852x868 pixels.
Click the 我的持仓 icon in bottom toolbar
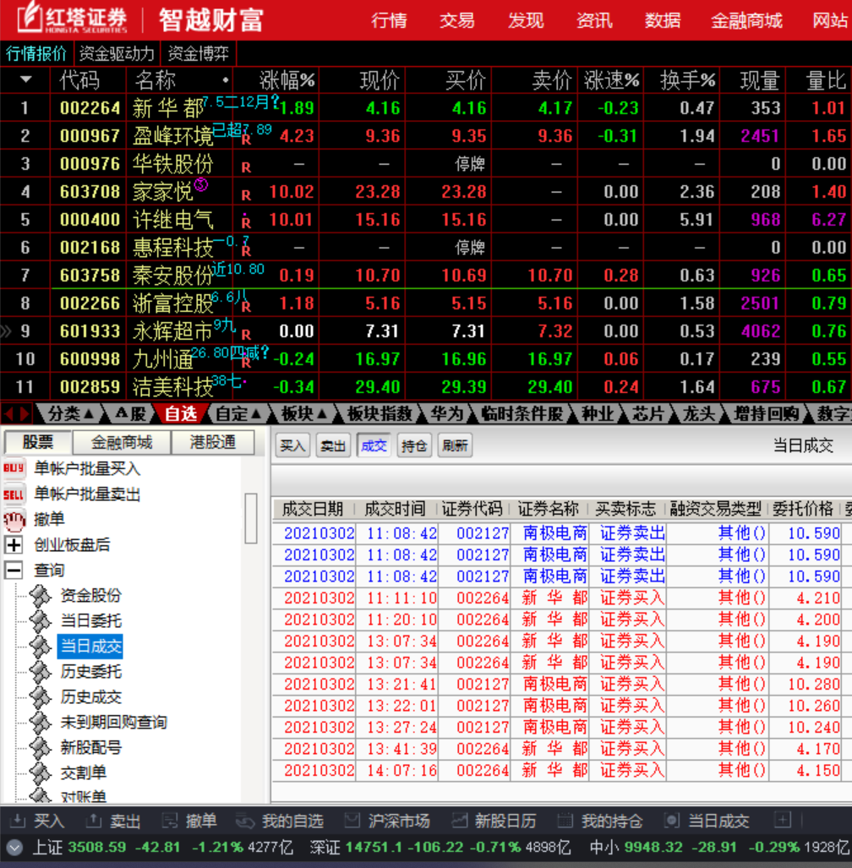[x=565, y=821]
